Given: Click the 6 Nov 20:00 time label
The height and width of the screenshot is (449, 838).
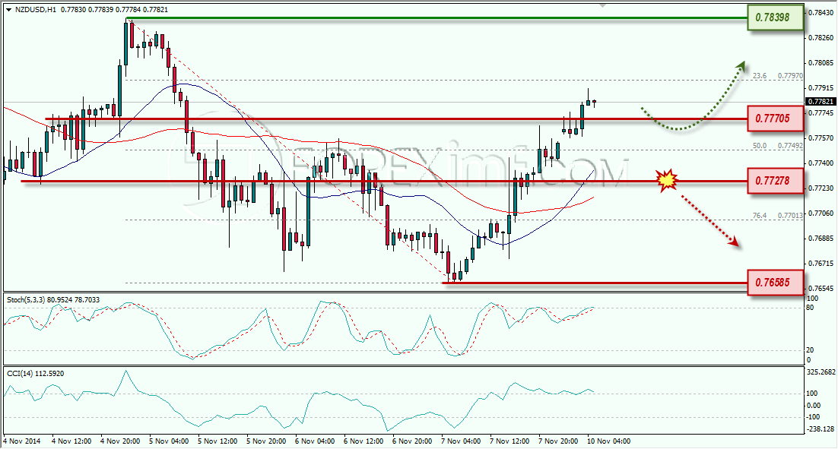Looking at the screenshot, I should (x=412, y=441).
